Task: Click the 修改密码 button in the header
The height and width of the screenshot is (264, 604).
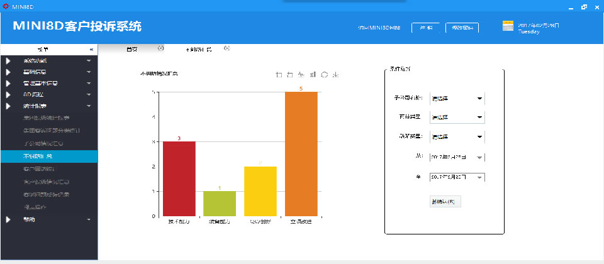Action: (x=462, y=28)
